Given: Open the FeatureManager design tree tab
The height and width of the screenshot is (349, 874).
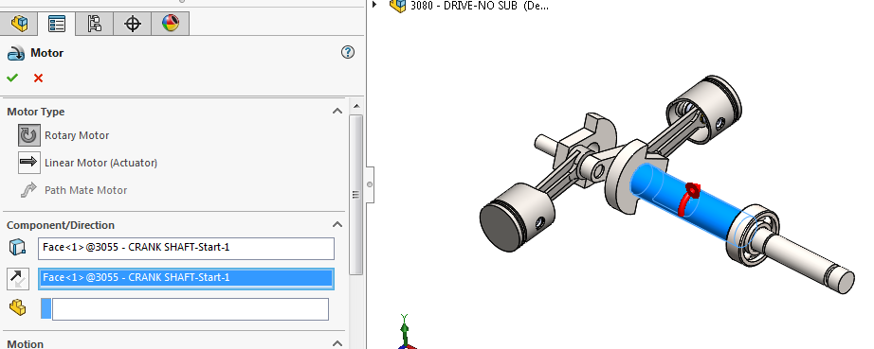Looking at the screenshot, I should [x=19, y=24].
